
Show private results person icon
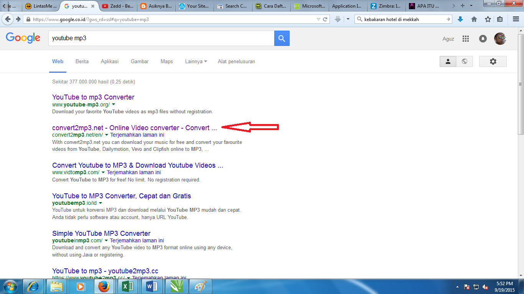coord(448,61)
